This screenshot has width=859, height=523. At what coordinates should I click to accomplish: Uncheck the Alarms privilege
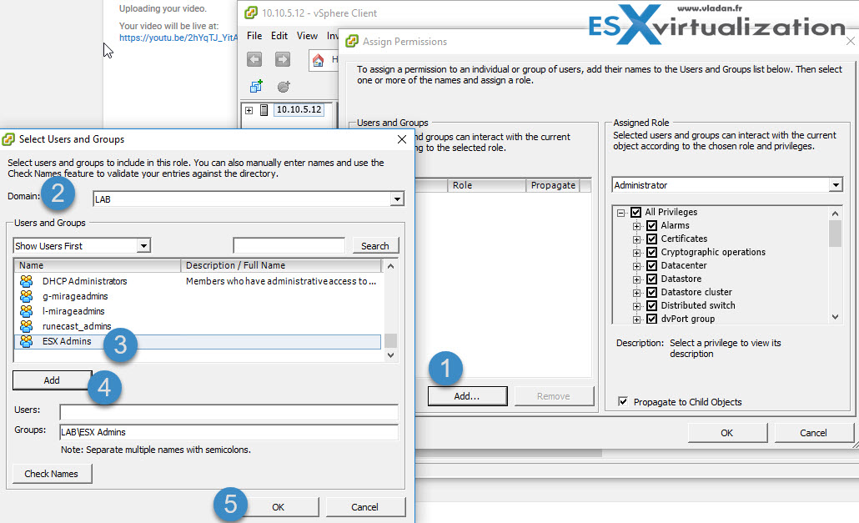coord(651,225)
